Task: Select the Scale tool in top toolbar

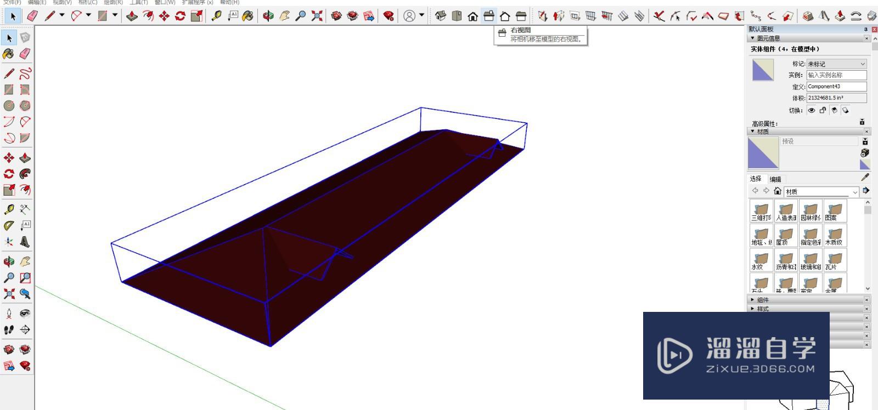Action: pyautogui.click(x=196, y=16)
